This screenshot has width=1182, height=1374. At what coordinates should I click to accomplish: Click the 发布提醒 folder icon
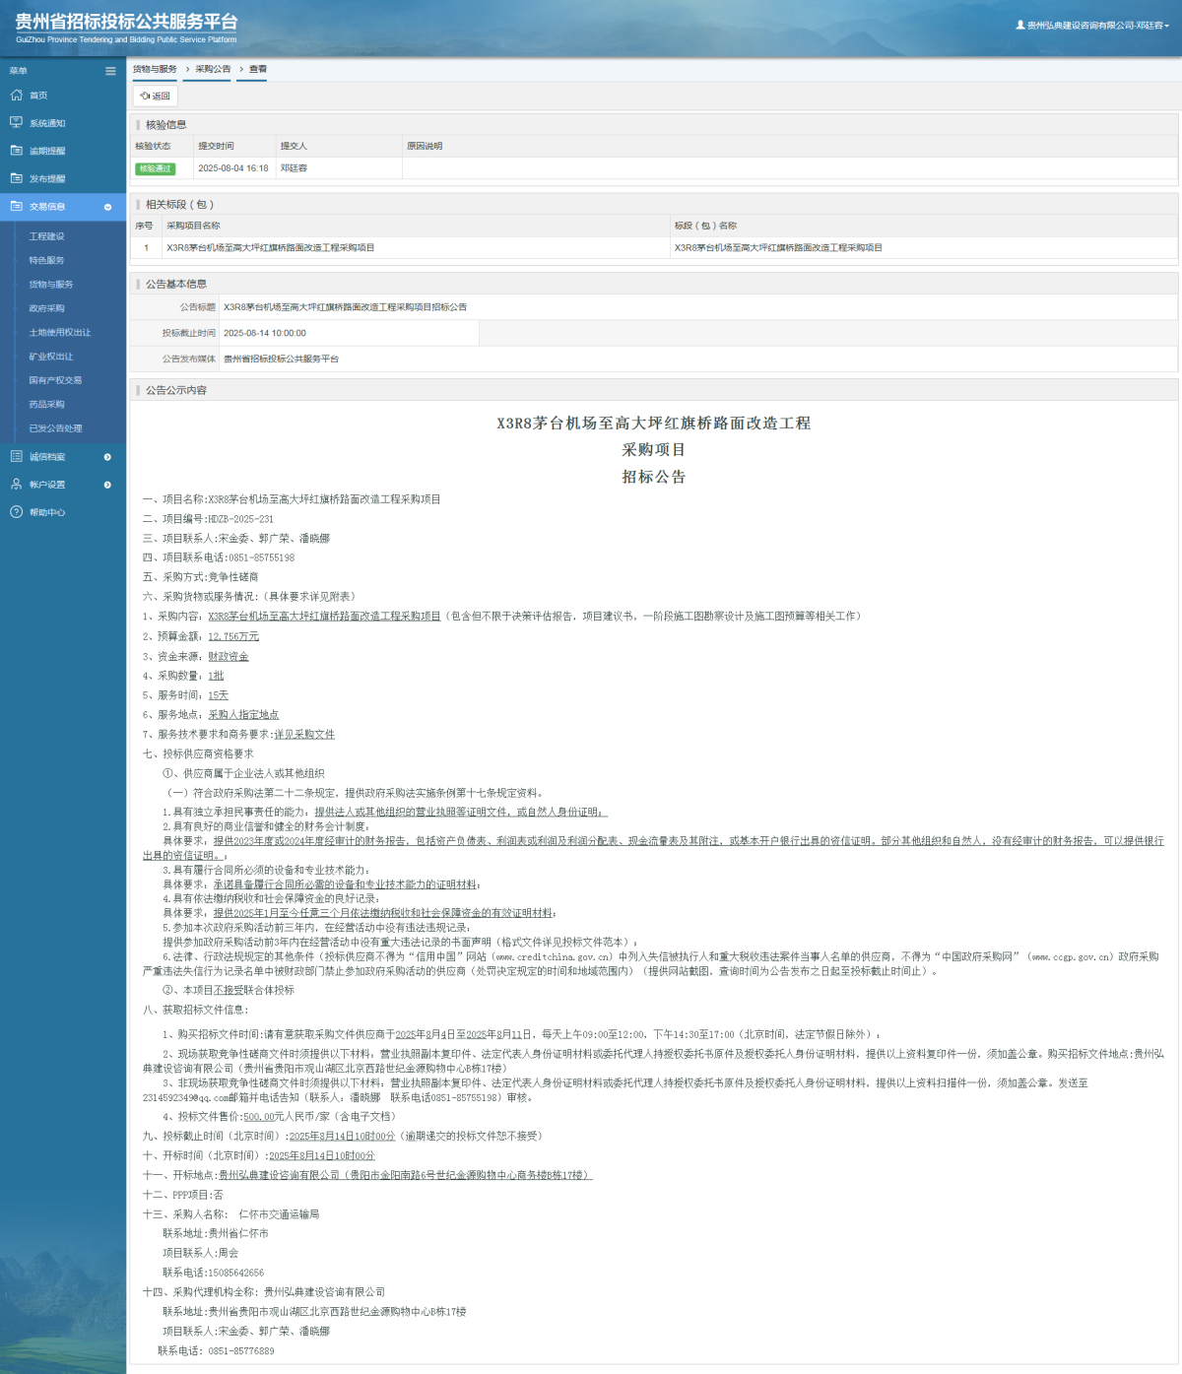[x=15, y=179]
